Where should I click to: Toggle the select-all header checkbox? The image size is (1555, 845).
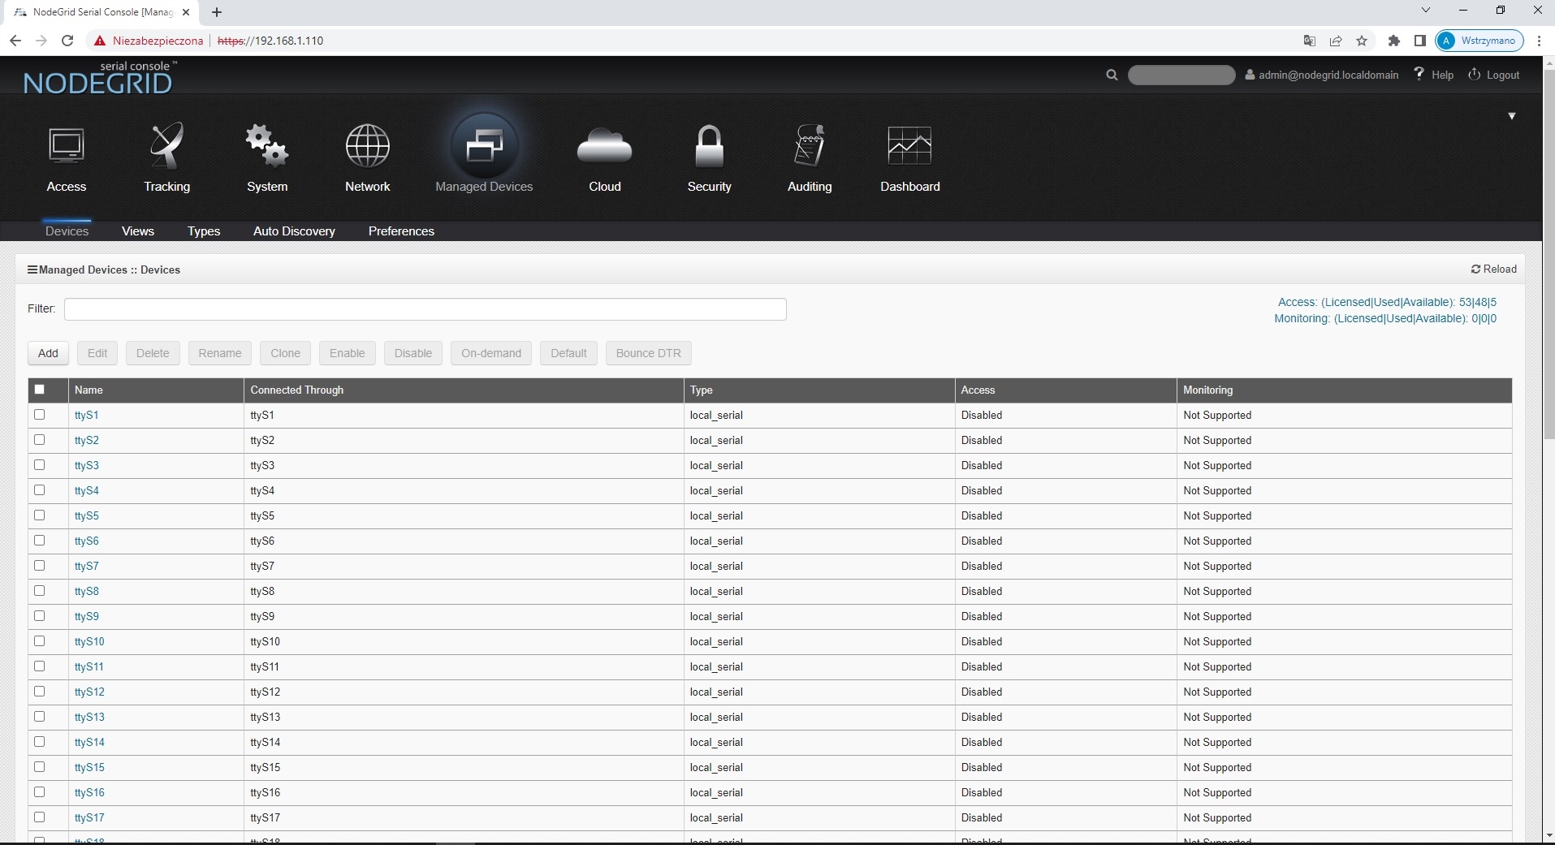pyautogui.click(x=39, y=390)
